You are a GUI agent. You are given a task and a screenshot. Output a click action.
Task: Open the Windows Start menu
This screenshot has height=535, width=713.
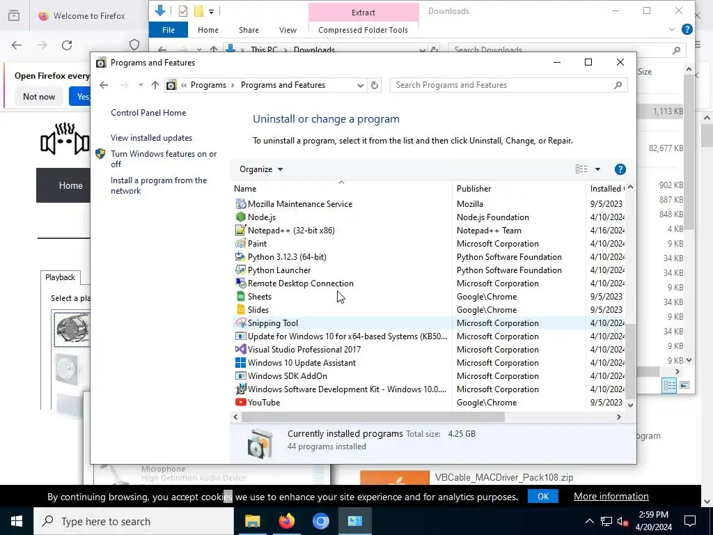[x=17, y=521]
